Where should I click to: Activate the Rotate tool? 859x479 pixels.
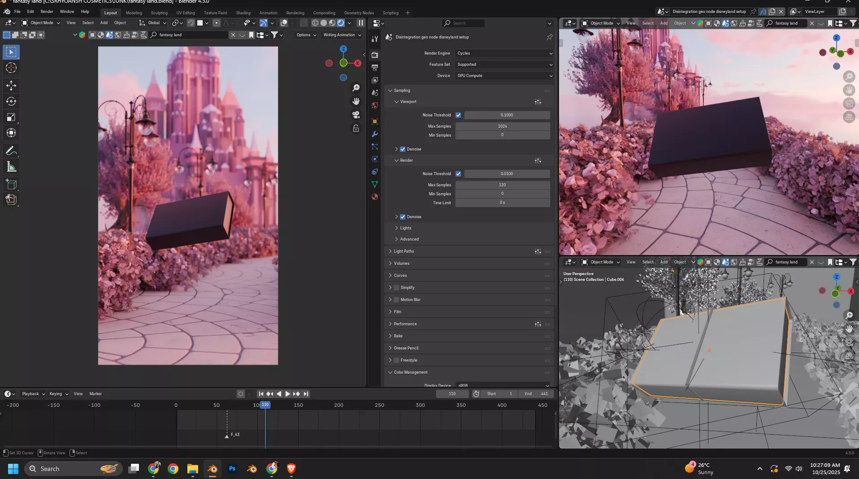(11, 101)
